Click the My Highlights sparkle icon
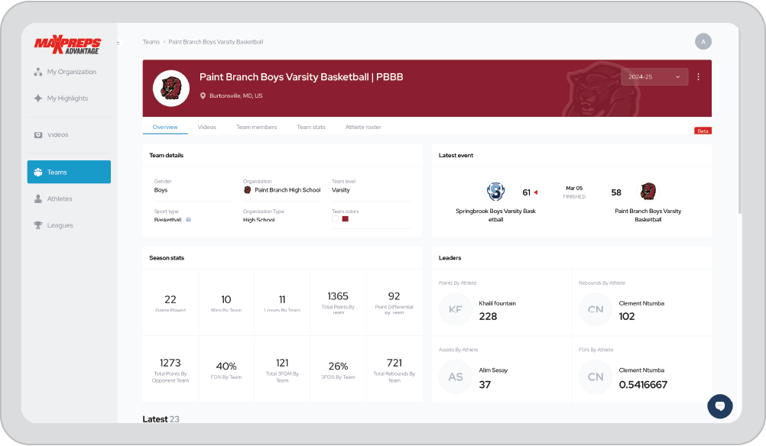The image size is (766, 446). [38, 99]
